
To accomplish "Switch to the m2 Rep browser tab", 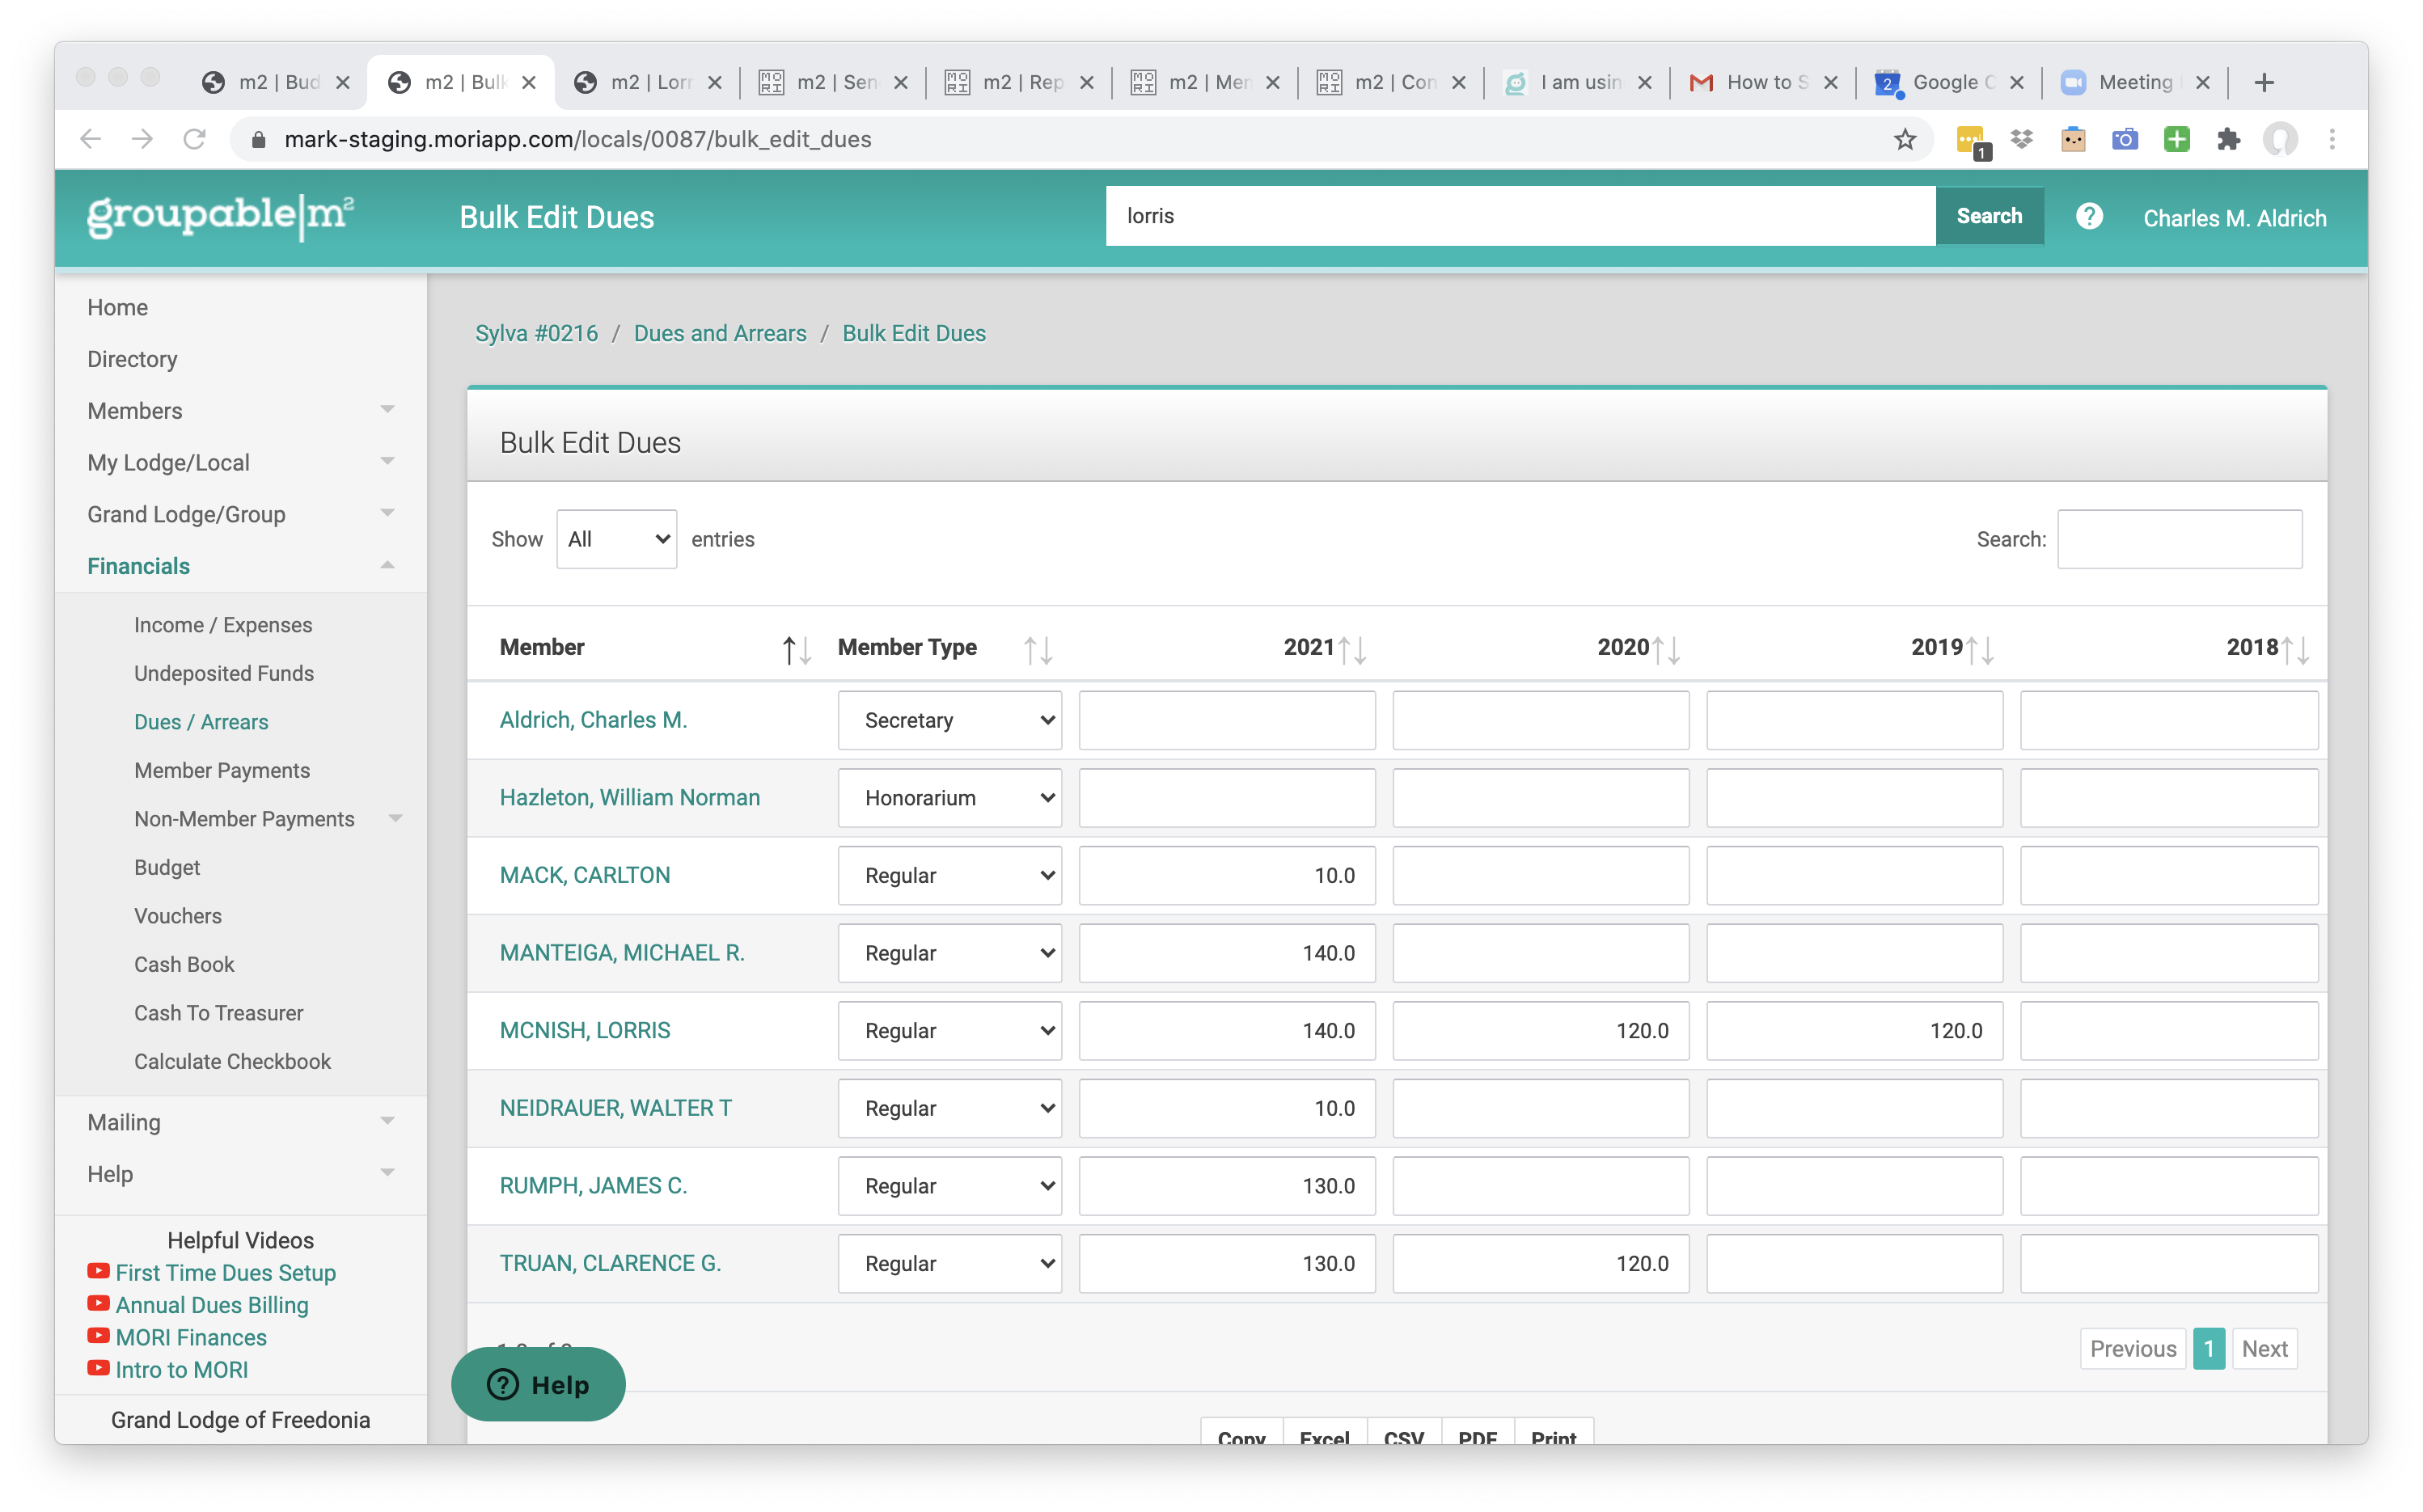I will (x=1020, y=82).
